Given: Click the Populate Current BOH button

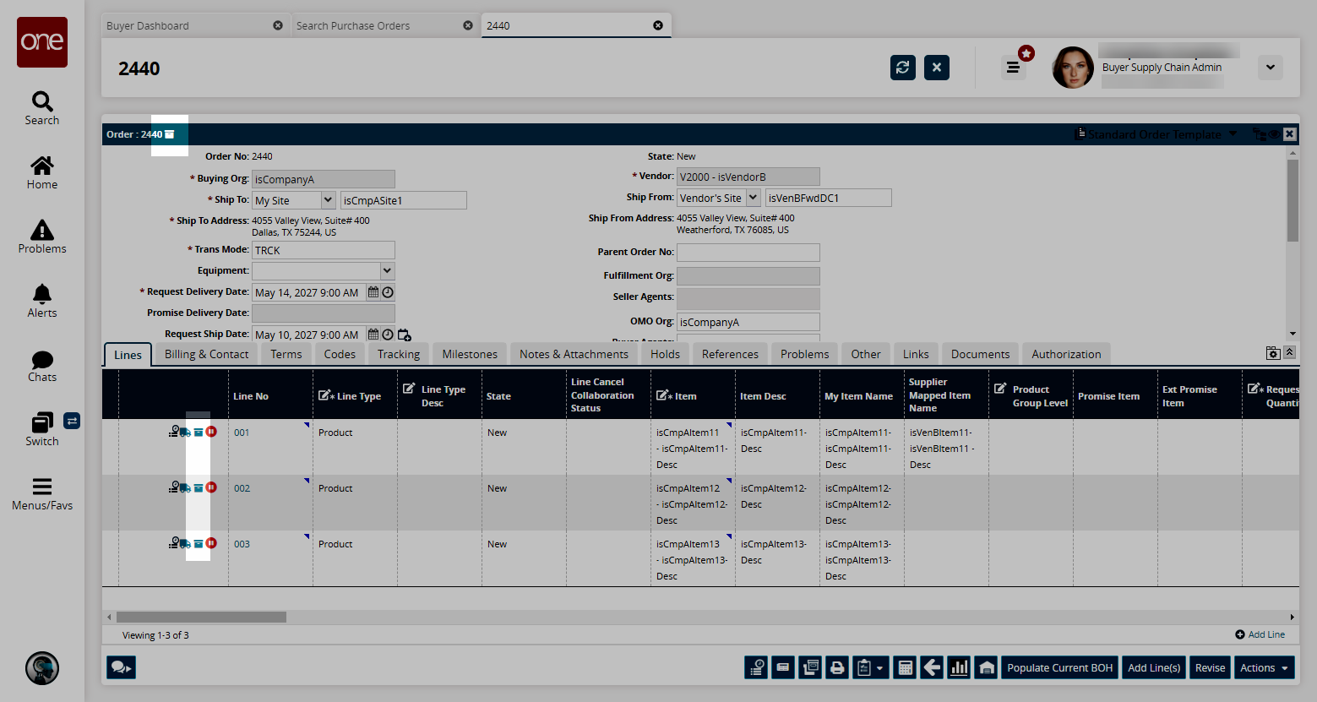Looking at the screenshot, I should (1059, 667).
